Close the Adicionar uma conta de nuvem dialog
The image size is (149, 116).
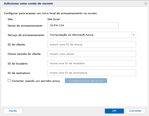[x=146, y=4]
